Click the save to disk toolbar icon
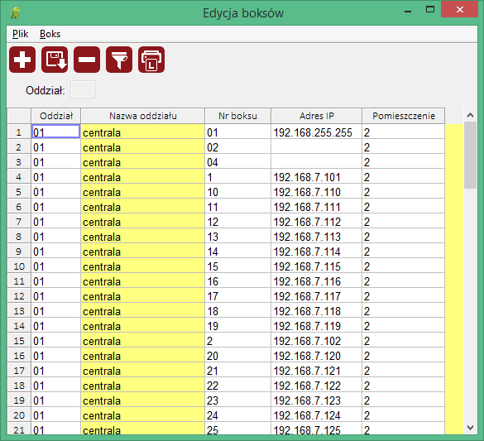The width and height of the screenshot is (484, 441). click(55, 60)
